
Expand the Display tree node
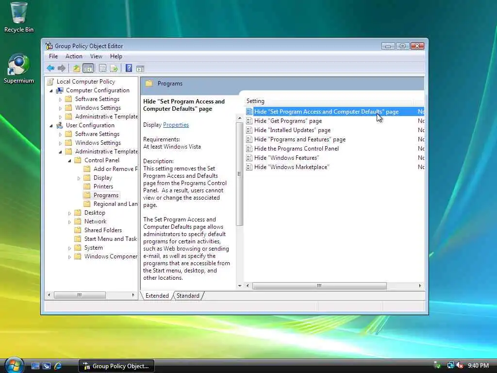click(x=79, y=178)
